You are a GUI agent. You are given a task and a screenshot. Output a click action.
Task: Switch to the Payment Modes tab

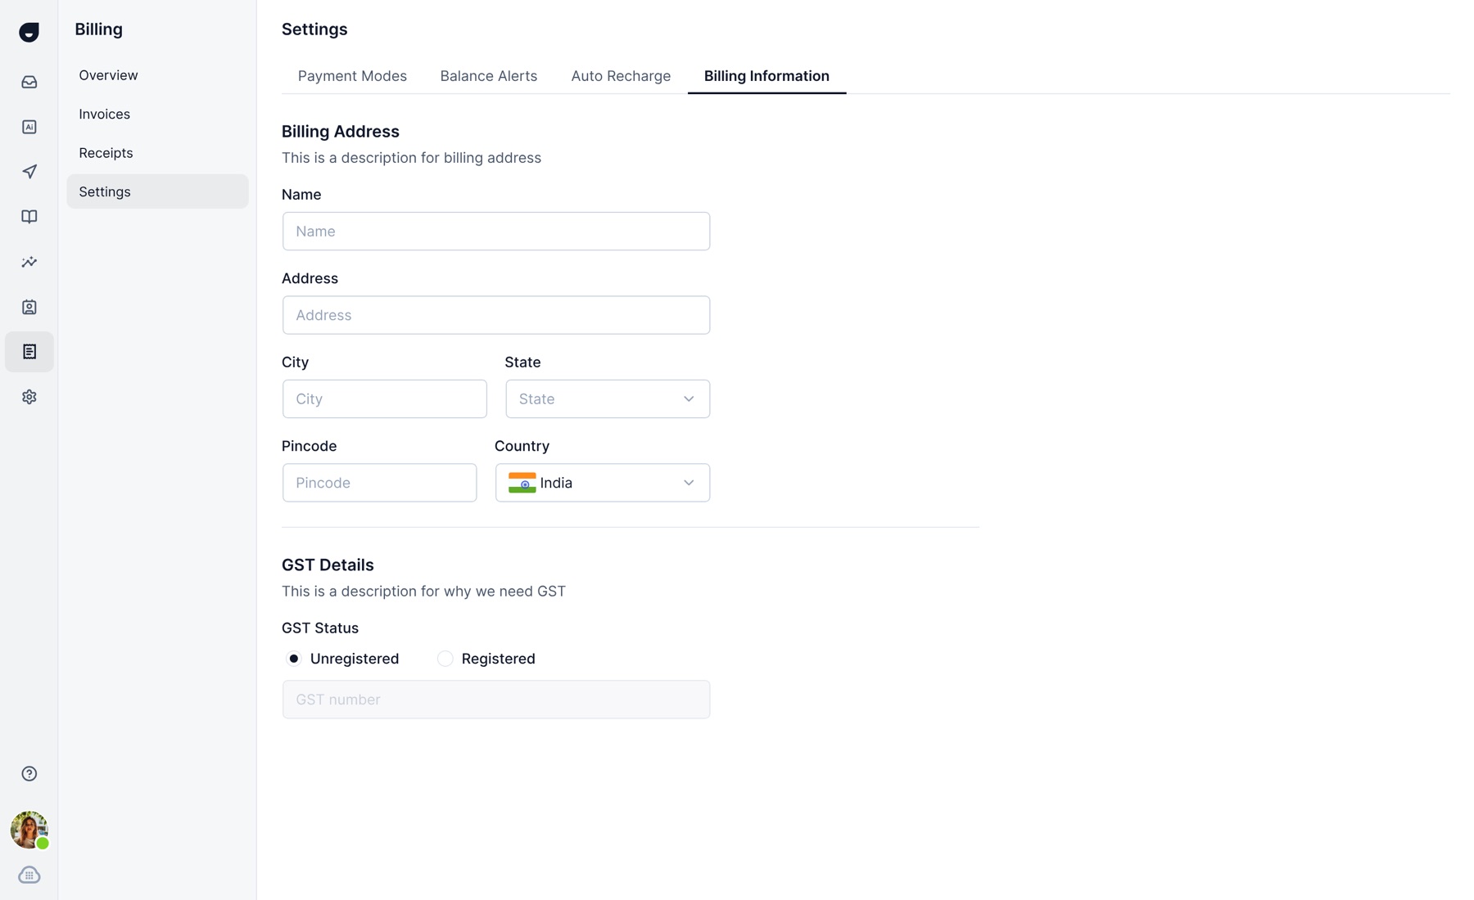[352, 75]
